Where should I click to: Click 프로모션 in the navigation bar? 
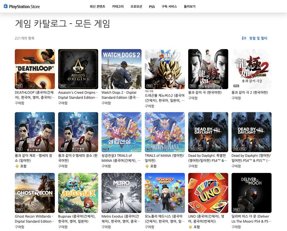coord(136,6)
